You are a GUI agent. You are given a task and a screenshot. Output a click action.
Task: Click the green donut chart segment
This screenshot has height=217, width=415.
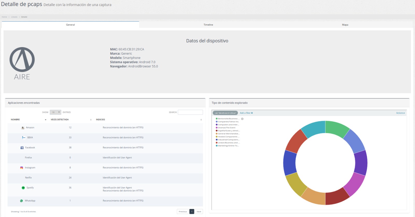337,129
